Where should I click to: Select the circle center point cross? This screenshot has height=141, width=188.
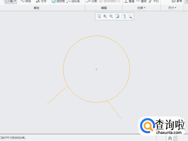click(x=96, y=69)
